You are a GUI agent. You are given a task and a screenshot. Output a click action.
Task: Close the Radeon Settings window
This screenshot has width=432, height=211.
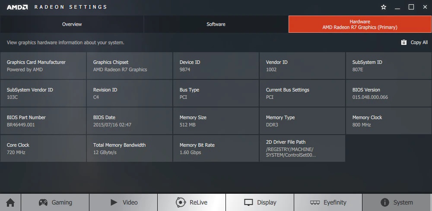coord(425,7)
